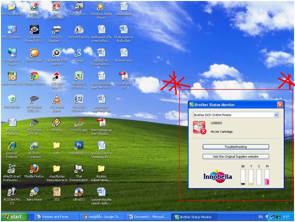295x222 pixels.
Task: Select the Shop for Supplies icon
Action: [56, 33]
